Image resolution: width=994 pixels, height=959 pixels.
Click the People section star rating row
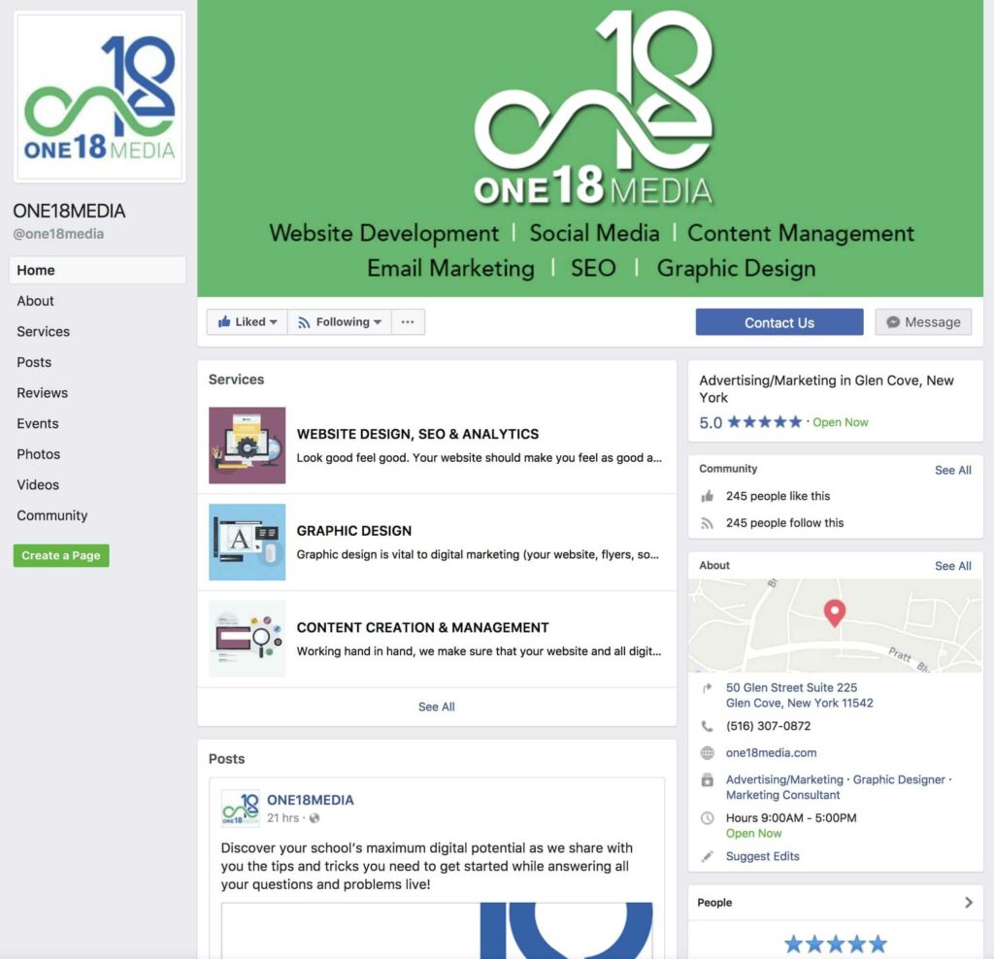point(836,944)
